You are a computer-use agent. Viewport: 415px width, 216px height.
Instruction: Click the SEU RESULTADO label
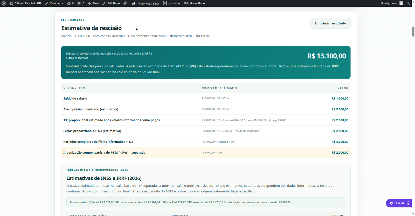(73, 20)
